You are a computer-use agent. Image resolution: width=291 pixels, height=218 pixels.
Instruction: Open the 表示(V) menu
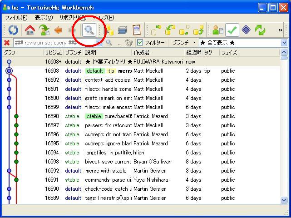coord(44,18)
